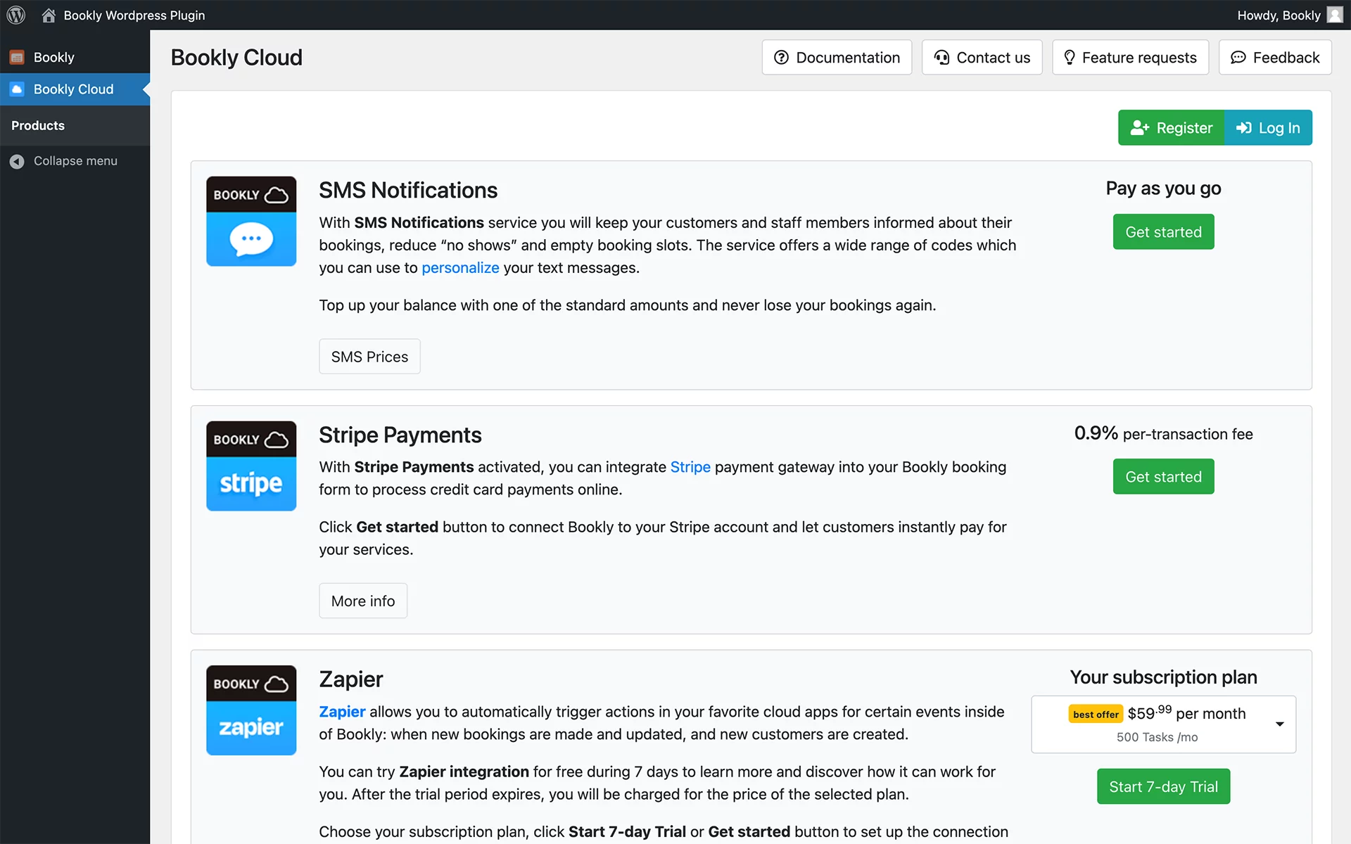Click the home icon beside the site name
1351x844 pixels.
pyautogui.click(x=49, y=15)
